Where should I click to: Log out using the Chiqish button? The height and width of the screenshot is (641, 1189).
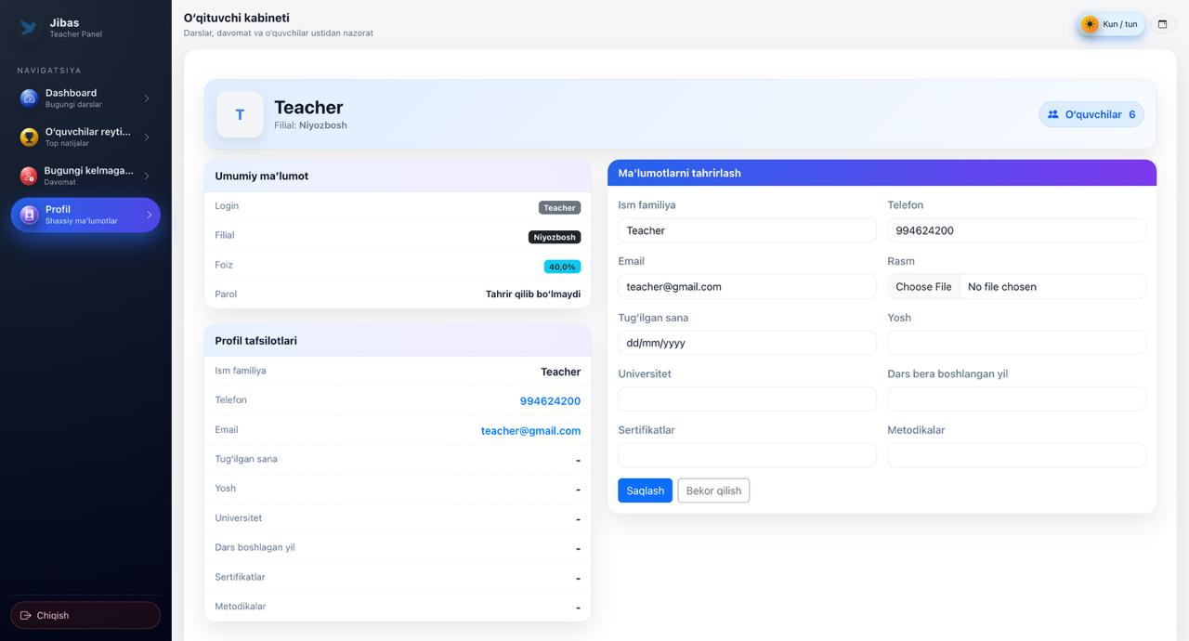(x=85, y=615)
